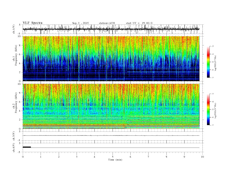Click the "ch.1(V)" waveform axis label
The width and height of the screenshot is (228, 176).
(14, 29)
